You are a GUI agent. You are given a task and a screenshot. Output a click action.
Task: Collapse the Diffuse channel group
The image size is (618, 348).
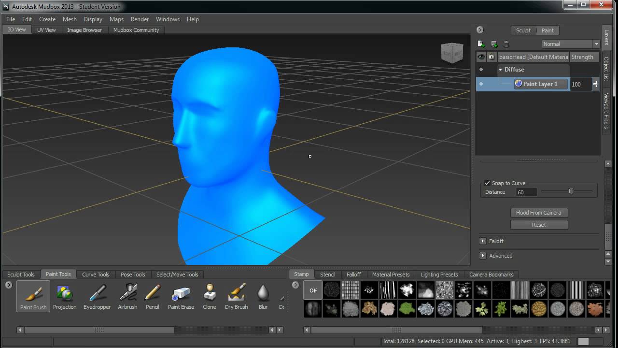click(501, 69)
